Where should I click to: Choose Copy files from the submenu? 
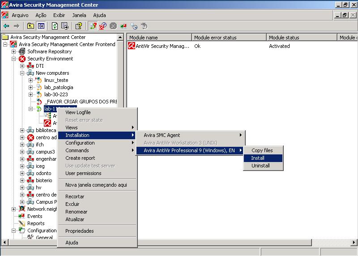[263, 150]
